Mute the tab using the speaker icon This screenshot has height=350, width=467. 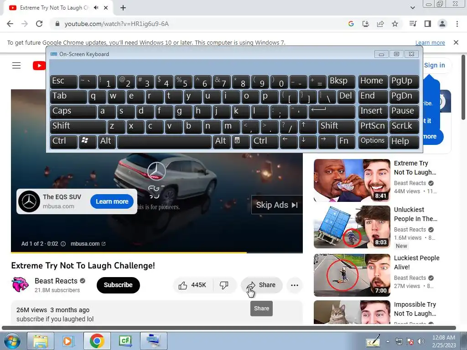pos(96,8)
